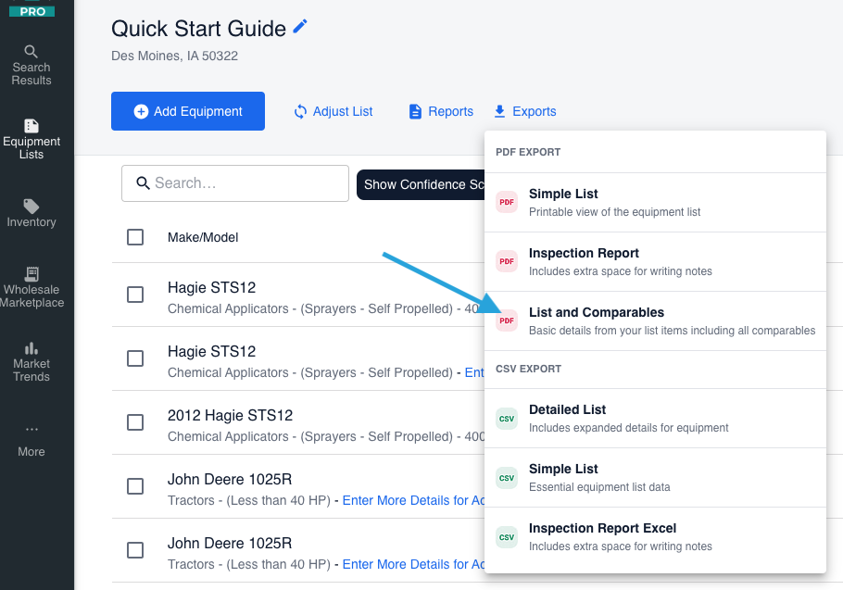
Task: Click the More ellipsis in the sidebar
Action: tap(31, 430)
